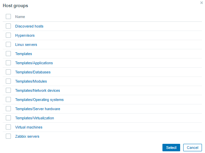Check the Virtual machines checkbox

(x=9, y=127)
